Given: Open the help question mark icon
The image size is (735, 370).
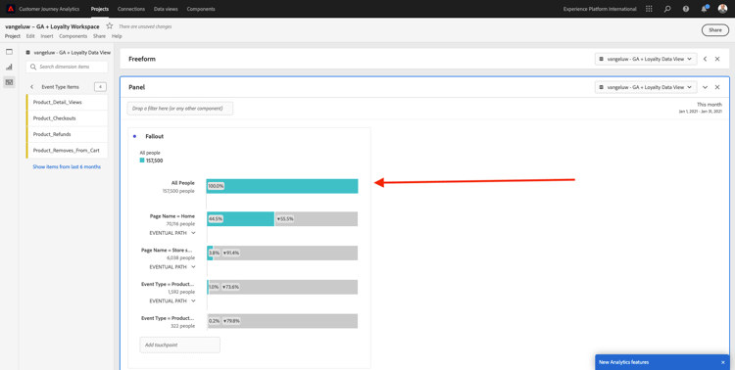Looking at the screenshot, I should (686, 9).
